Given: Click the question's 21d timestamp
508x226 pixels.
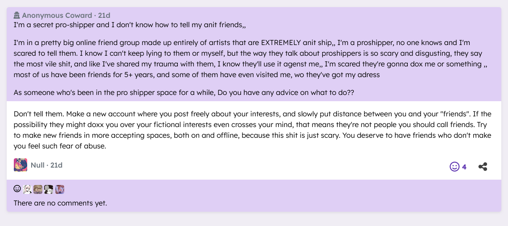Looking at the screenshot, I should (x=104, y=16).
